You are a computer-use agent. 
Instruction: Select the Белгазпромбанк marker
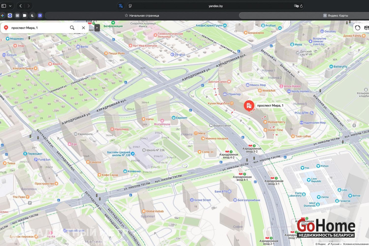235,200
